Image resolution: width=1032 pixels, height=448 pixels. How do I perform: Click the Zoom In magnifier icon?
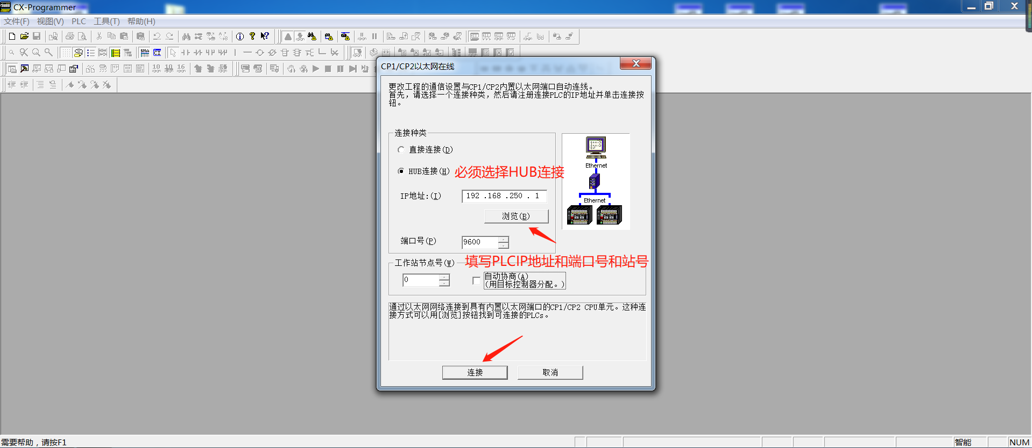point(36,53)
